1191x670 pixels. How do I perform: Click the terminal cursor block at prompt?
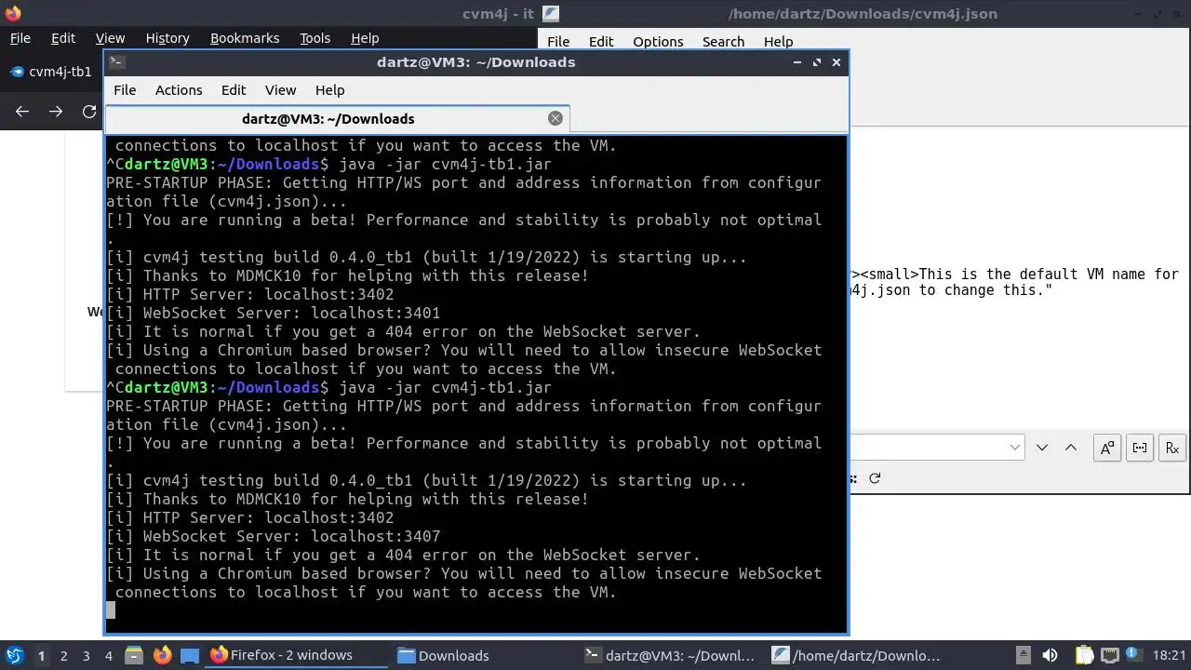(x=111, y=610)
